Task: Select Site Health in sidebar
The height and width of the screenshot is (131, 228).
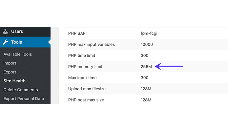Action: pos(14,81)
